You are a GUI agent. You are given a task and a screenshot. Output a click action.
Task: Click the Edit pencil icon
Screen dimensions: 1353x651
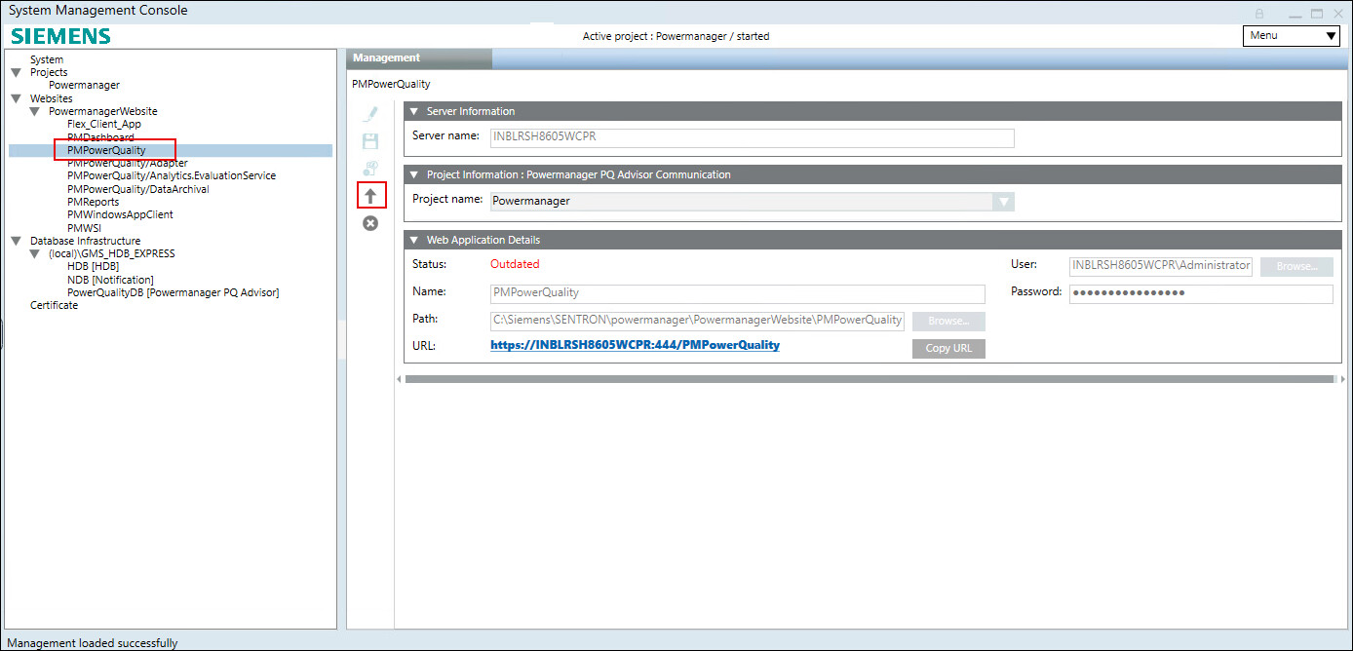point(370,114)
